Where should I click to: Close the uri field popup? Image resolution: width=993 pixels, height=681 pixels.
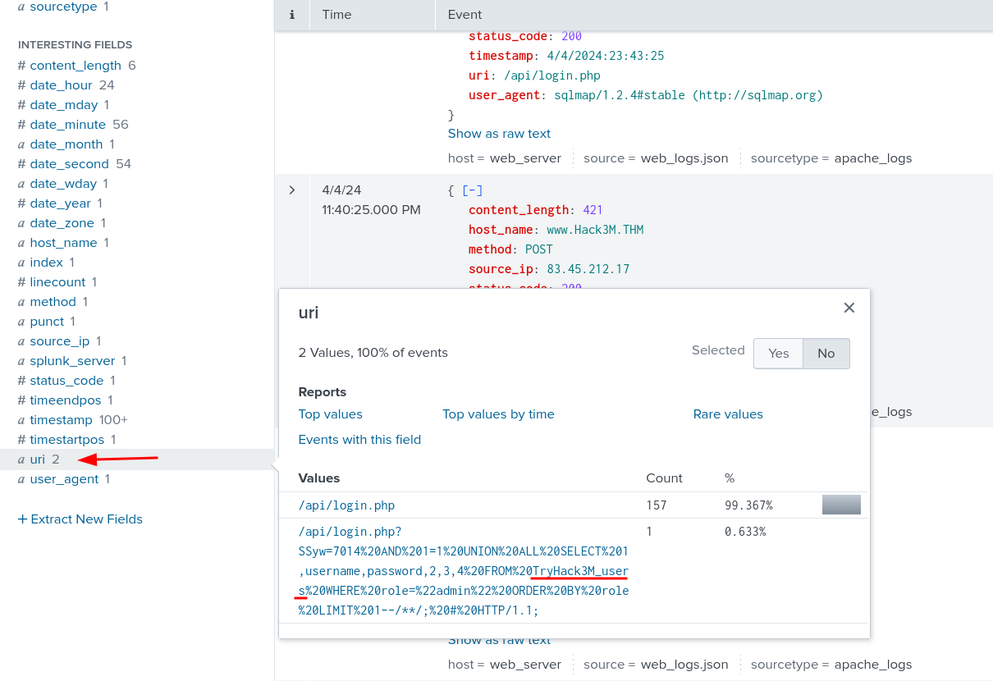(x=849, y=308)
